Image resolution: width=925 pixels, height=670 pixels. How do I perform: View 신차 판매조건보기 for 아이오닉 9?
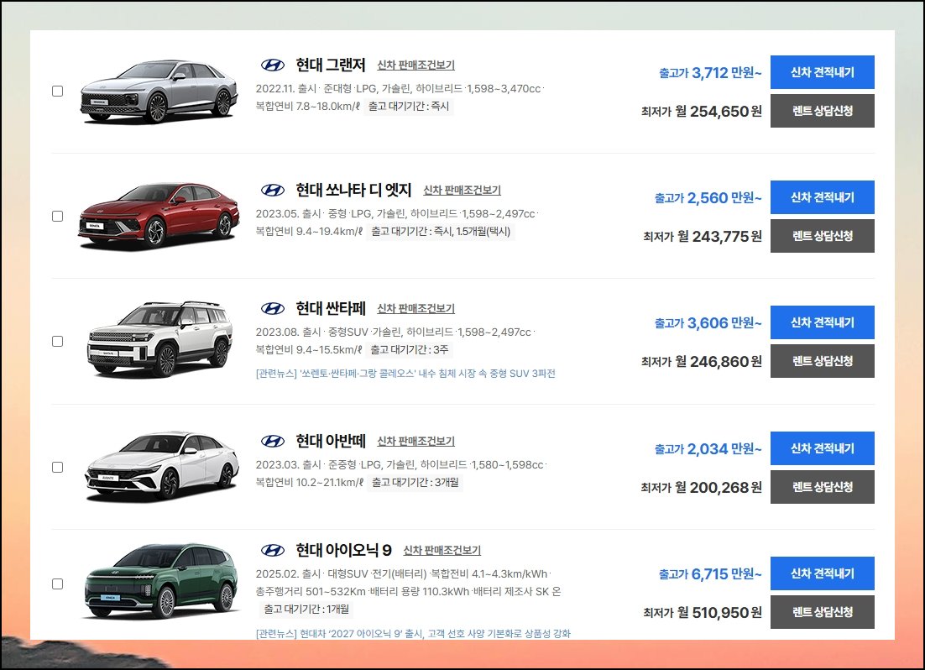442,551
